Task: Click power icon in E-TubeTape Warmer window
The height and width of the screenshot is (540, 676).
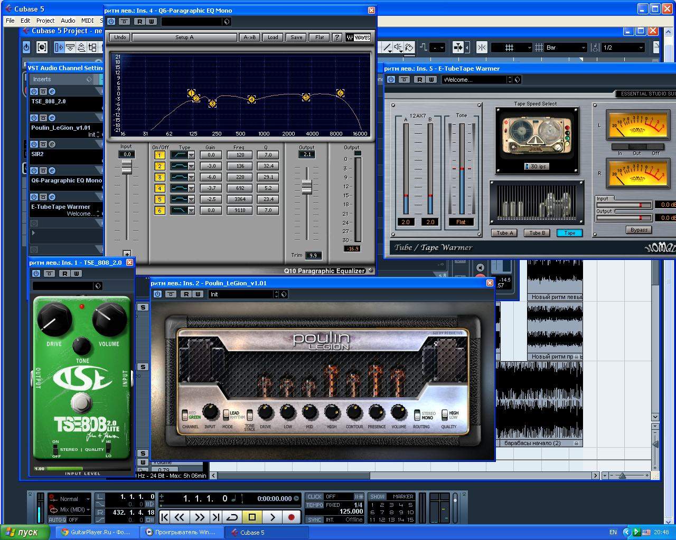Action: 391,79
